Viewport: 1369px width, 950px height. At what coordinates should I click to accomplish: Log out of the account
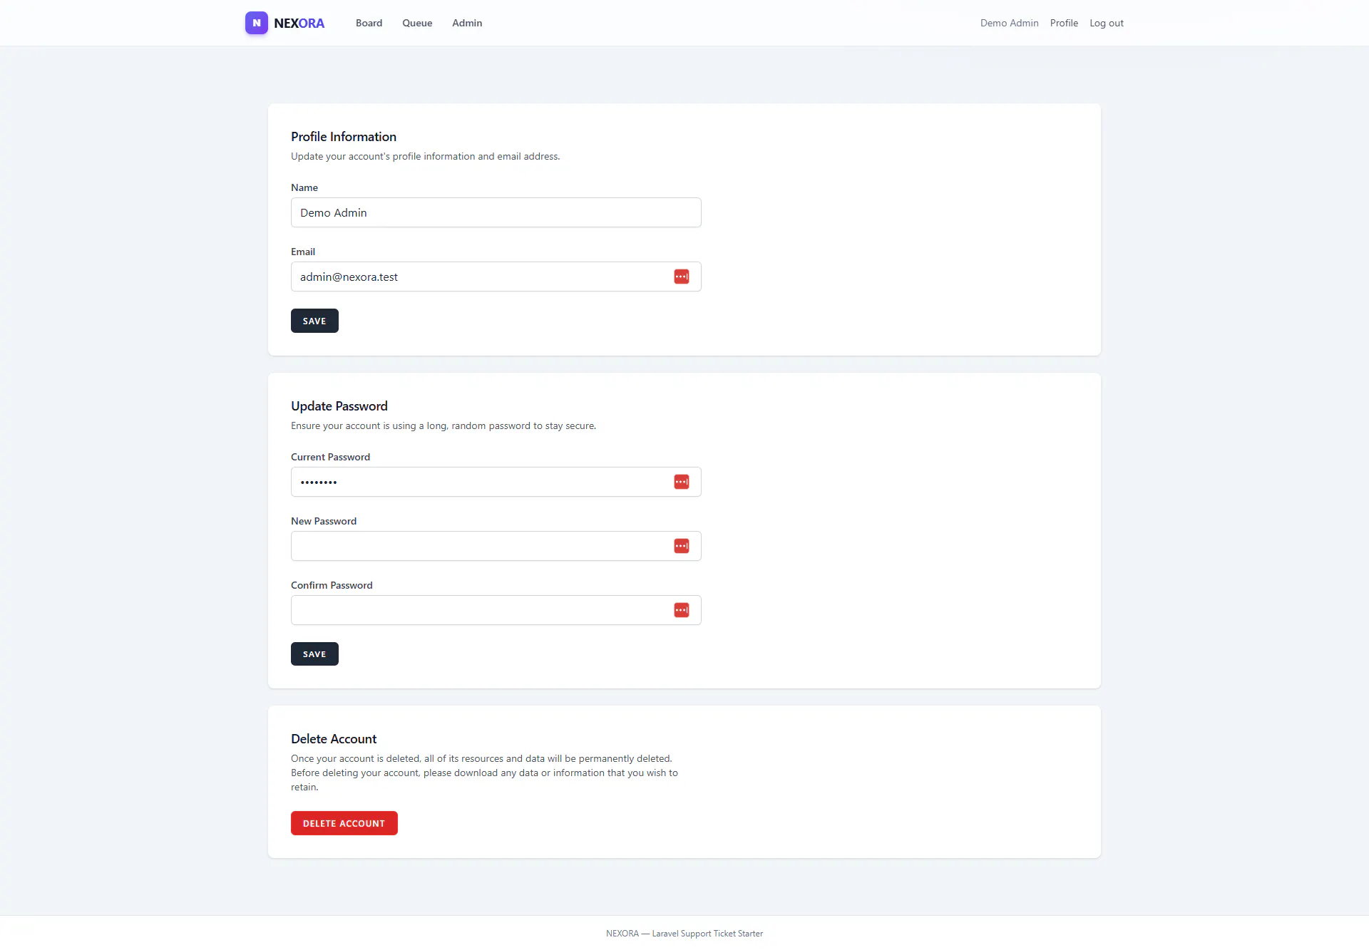1107,23
